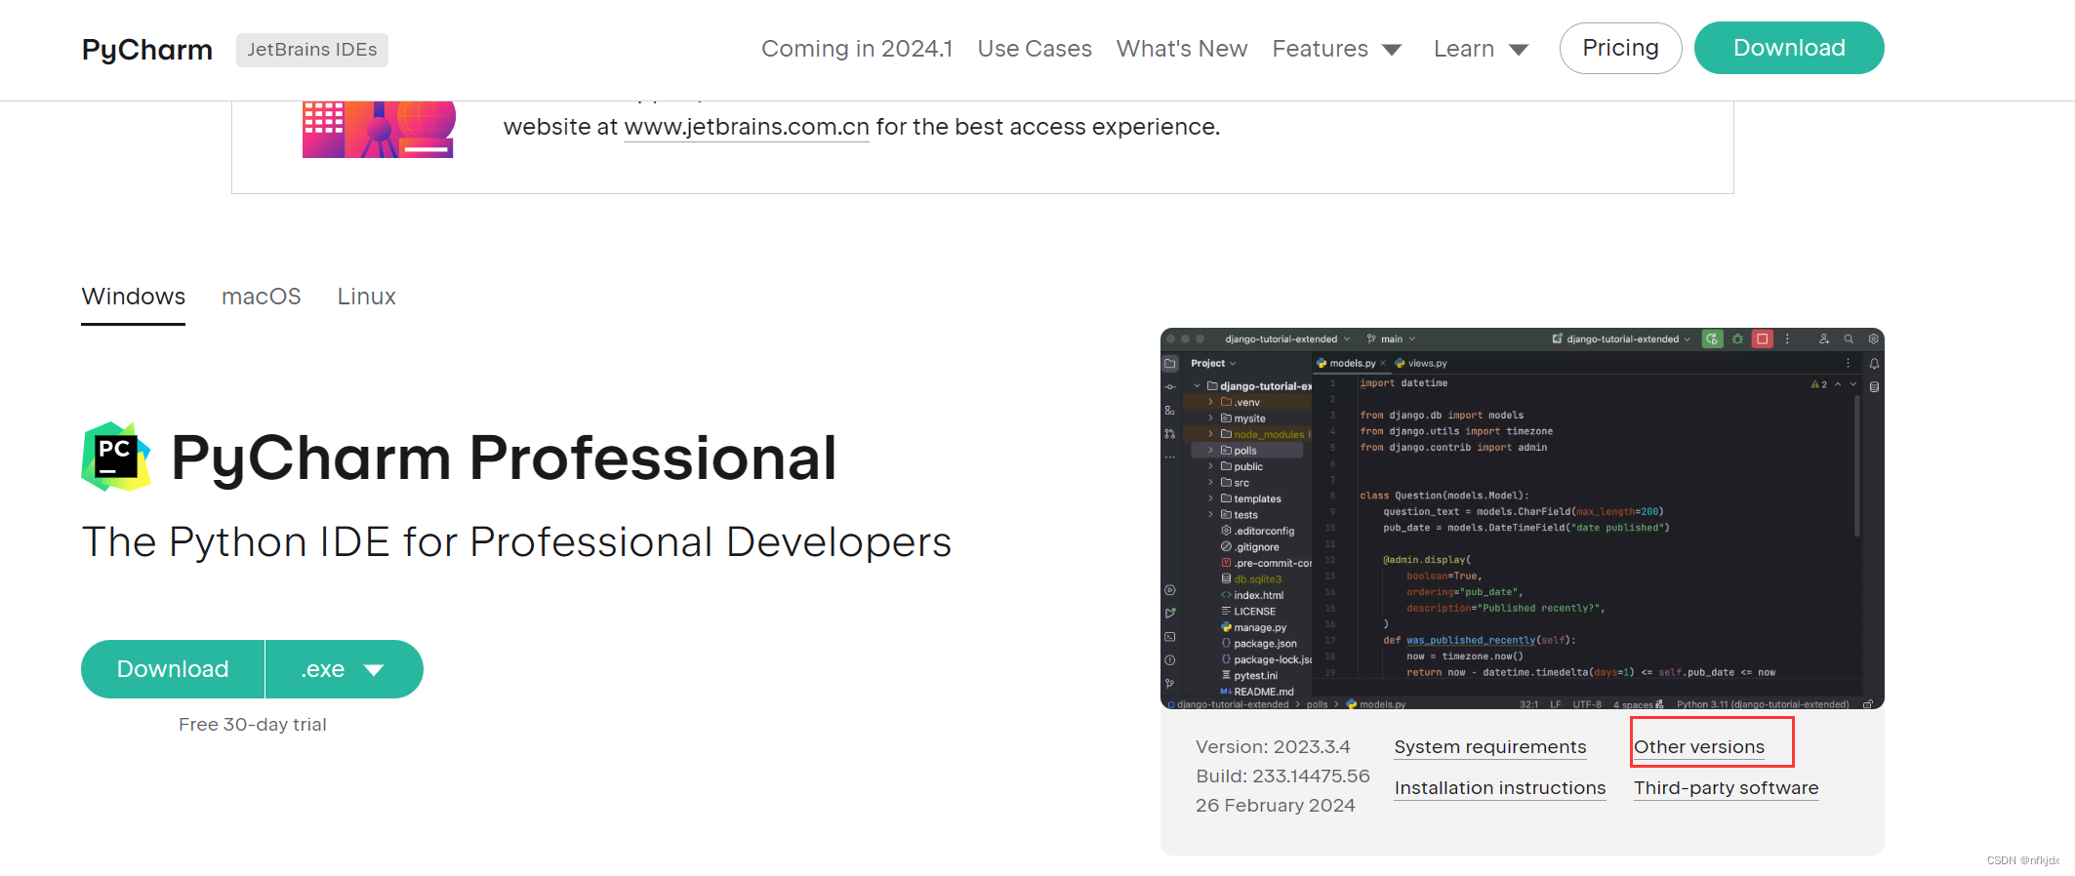Open the Installation instructions link
The height and width of the screenshot is (876, 2075).
coord(1500,788)
